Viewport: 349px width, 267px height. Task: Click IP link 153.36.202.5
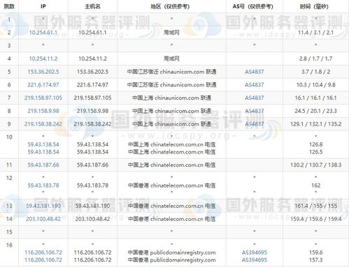[43, 72]
